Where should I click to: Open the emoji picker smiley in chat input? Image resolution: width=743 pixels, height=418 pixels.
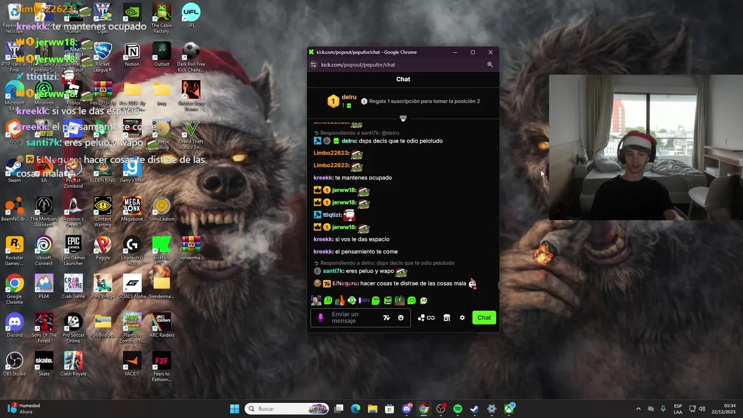401,318
